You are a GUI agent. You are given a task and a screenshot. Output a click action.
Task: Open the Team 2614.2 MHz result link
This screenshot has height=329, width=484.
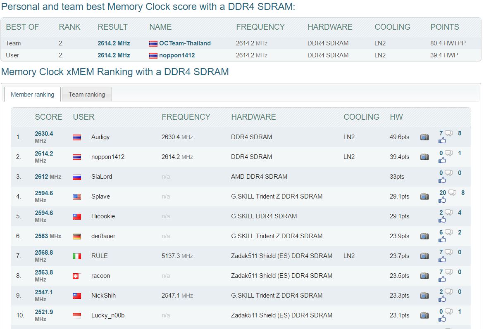(114, 43)
